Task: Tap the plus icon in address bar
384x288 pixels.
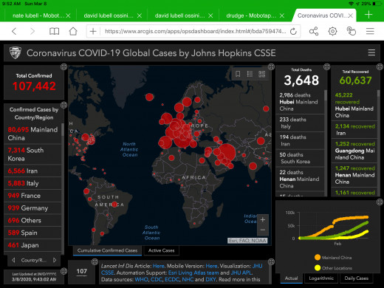Action: pyautogui.click(x=93, y=31)
